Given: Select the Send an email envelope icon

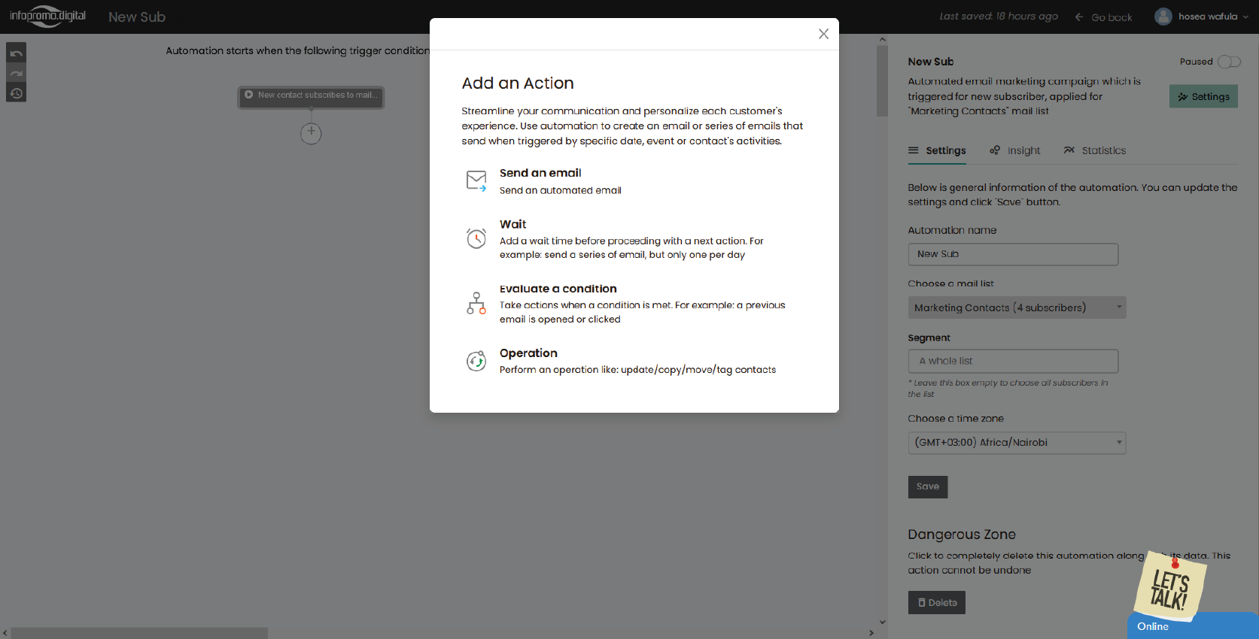Looking at the screenshot, I should coord(476,181).
